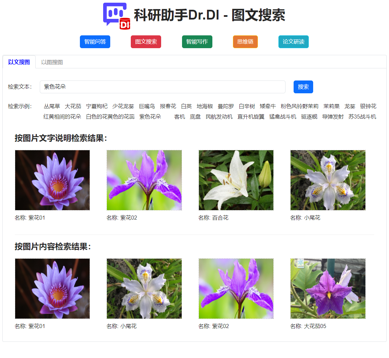Pick the 银钟花 example
This screenshot has width=389, height=358.
pyautogui.click(x=368, y=106)
